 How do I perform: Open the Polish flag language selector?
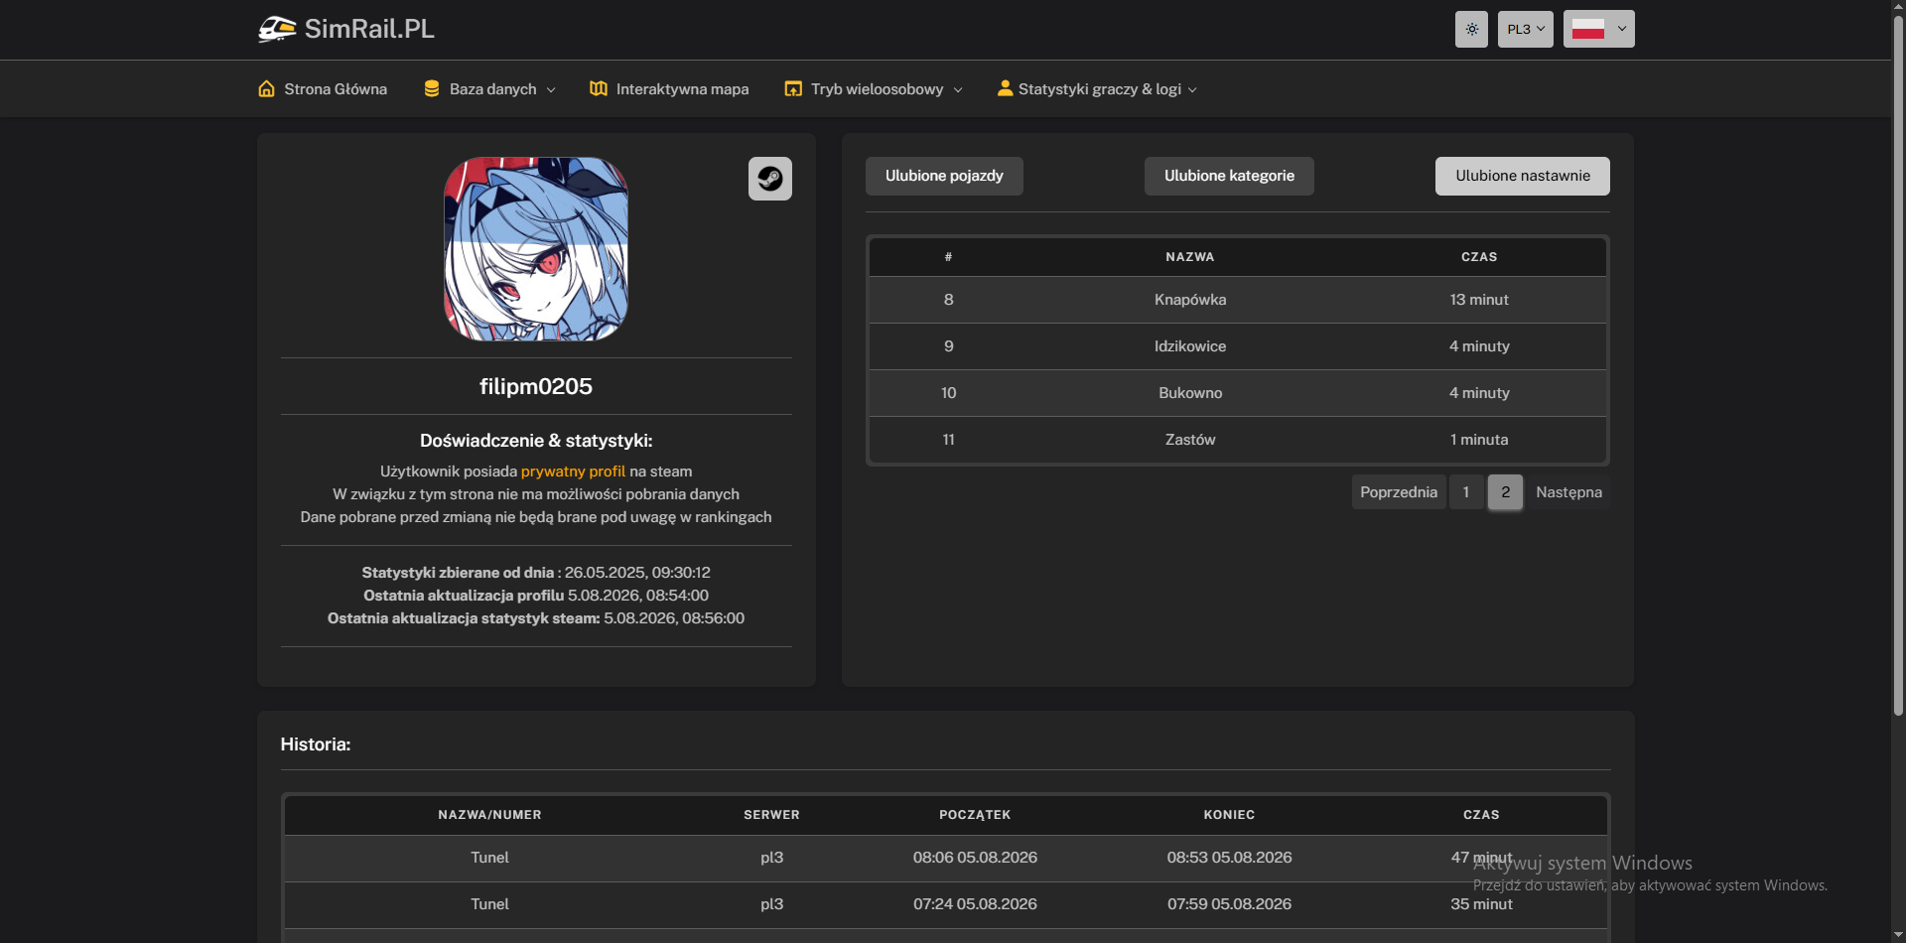pyautogui.click(x=1599, y=29)
